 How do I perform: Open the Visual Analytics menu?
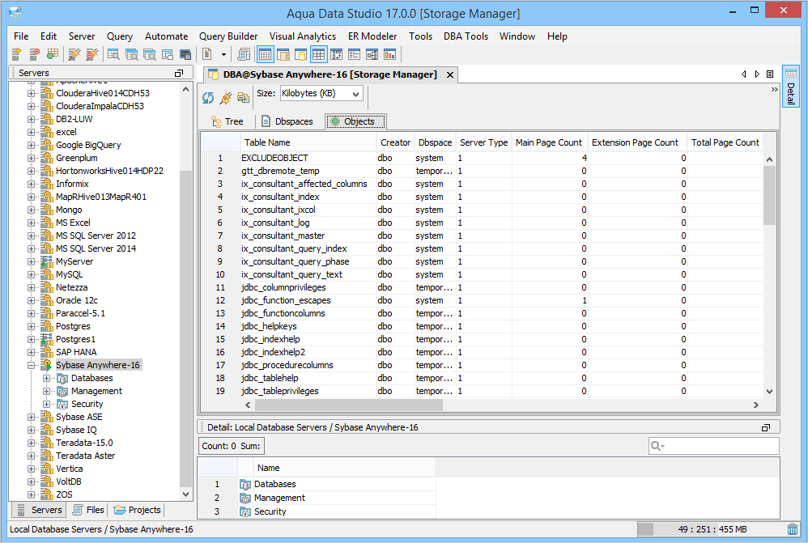[303, 36]
